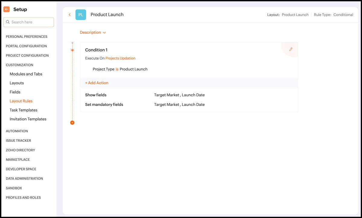Open the Issue Tracker section
The image size is (362, 218).
[18, 141]
